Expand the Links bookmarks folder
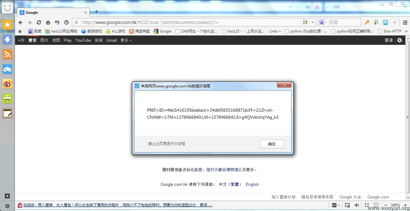Viewport: 410px width, 211px height. tap(275, 31)
